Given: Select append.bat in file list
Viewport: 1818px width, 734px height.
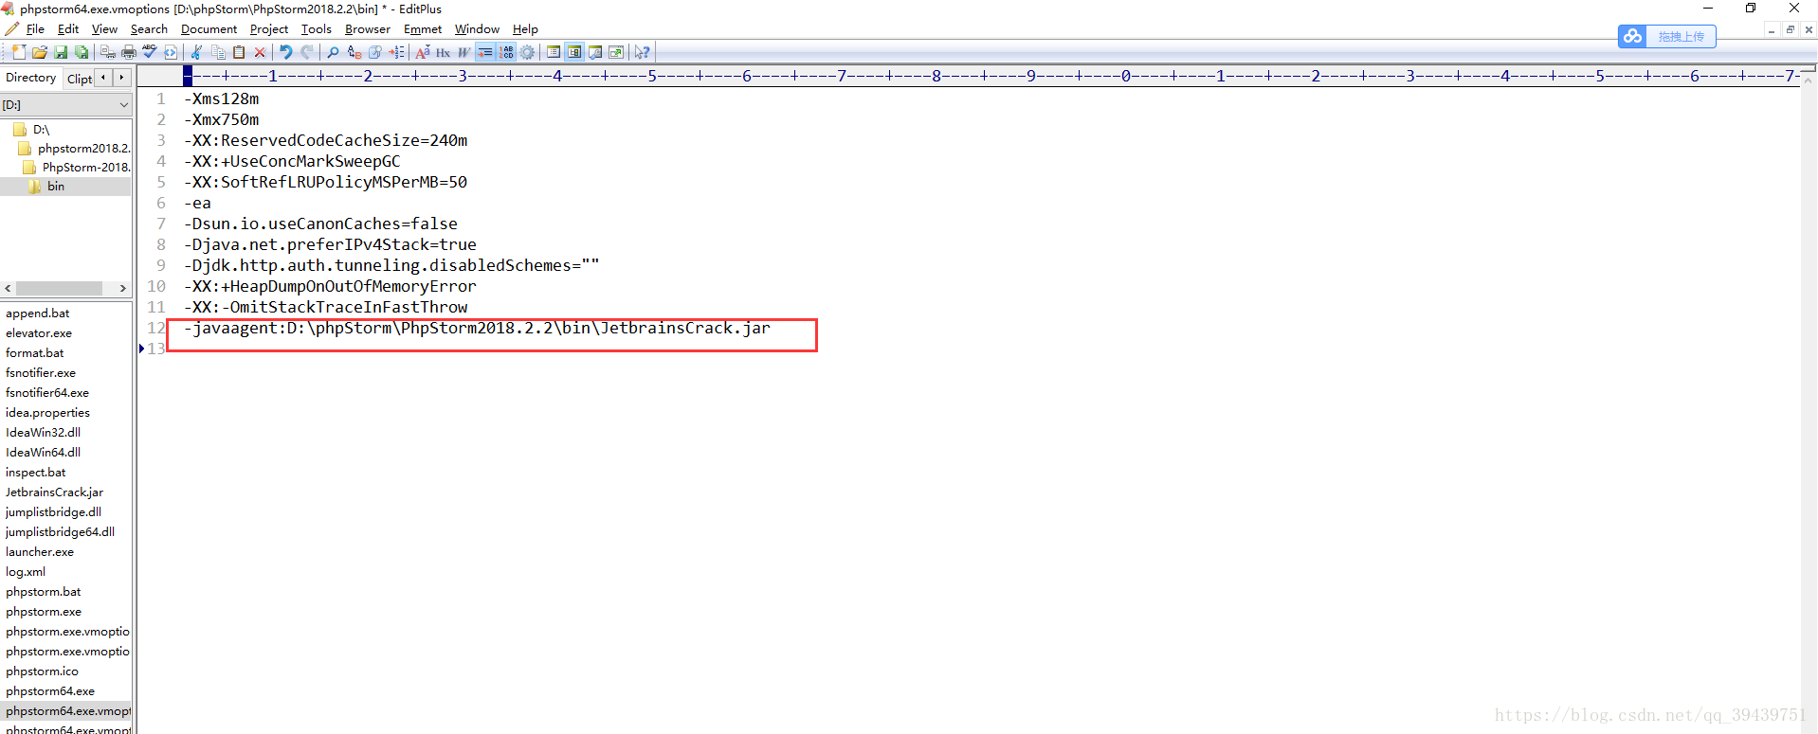Looking at the screenshot, I should click(38, 313).
